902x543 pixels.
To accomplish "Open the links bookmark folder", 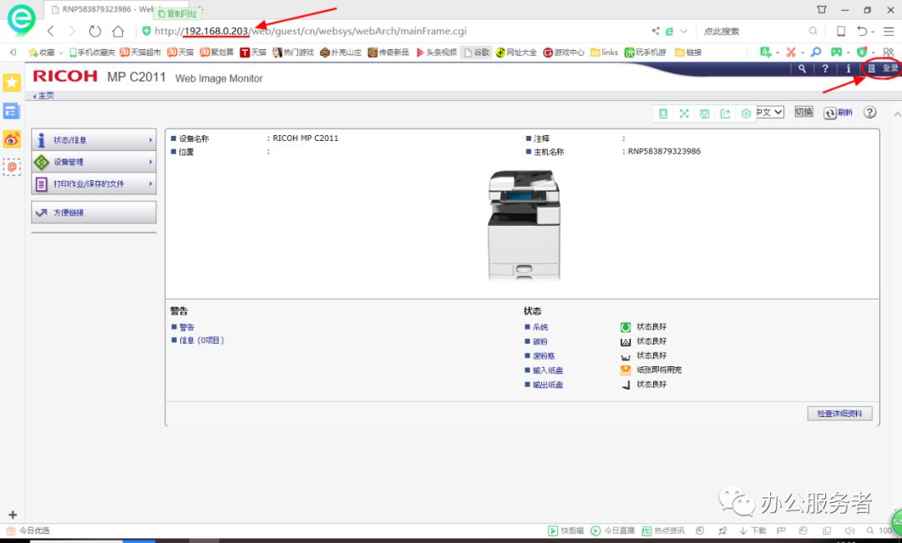I will click(604, 53).
